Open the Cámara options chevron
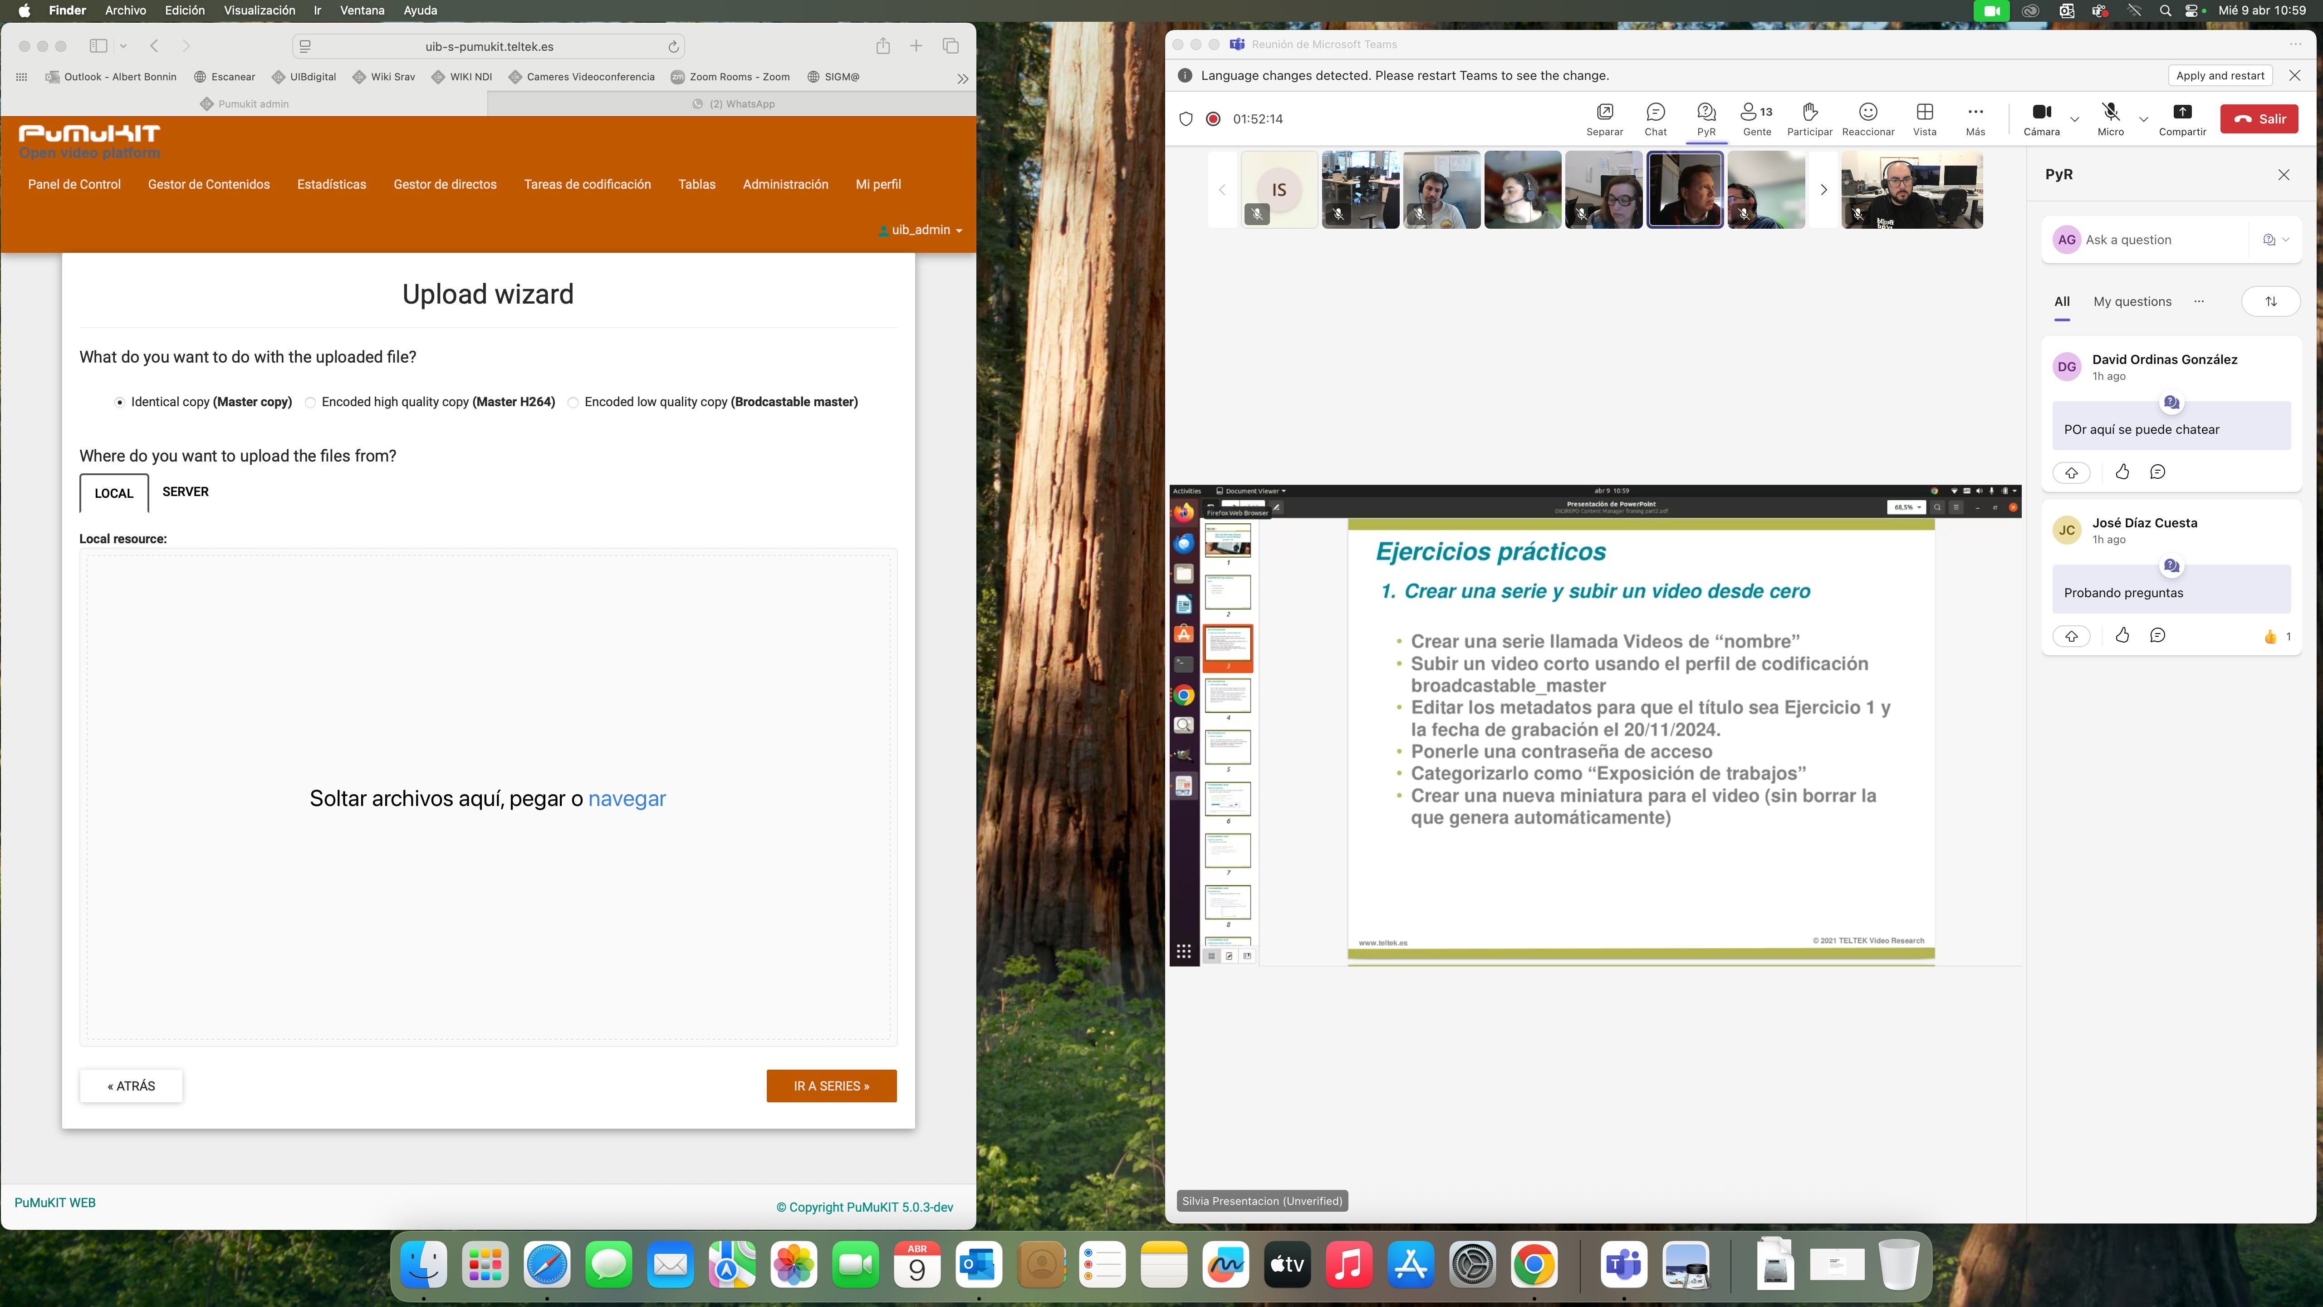2323x1307 pixels. coord(2075,119)
